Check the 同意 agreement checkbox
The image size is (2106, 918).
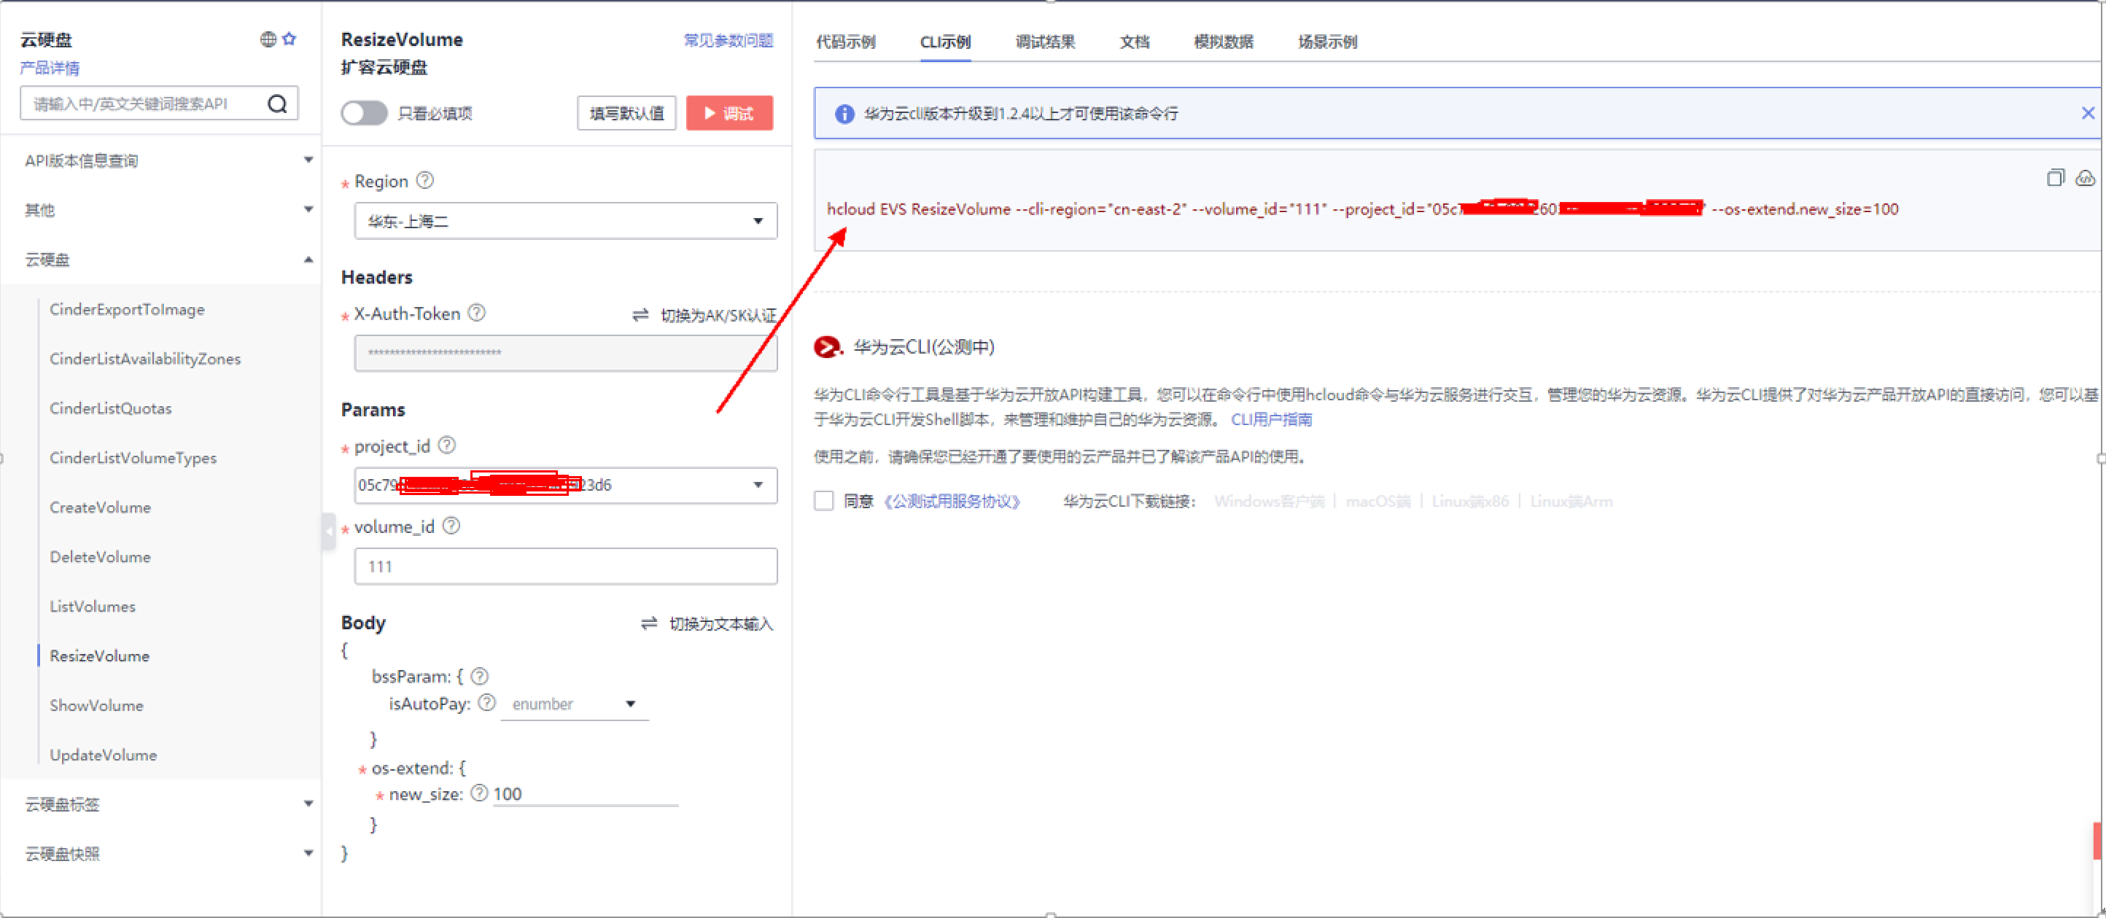tap(823, 501)
